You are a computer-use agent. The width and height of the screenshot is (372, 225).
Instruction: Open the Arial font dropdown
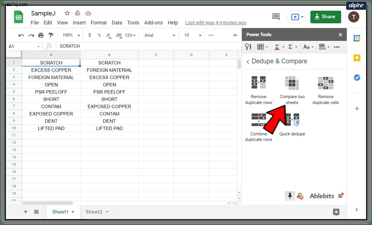click(x=159, y=35)
